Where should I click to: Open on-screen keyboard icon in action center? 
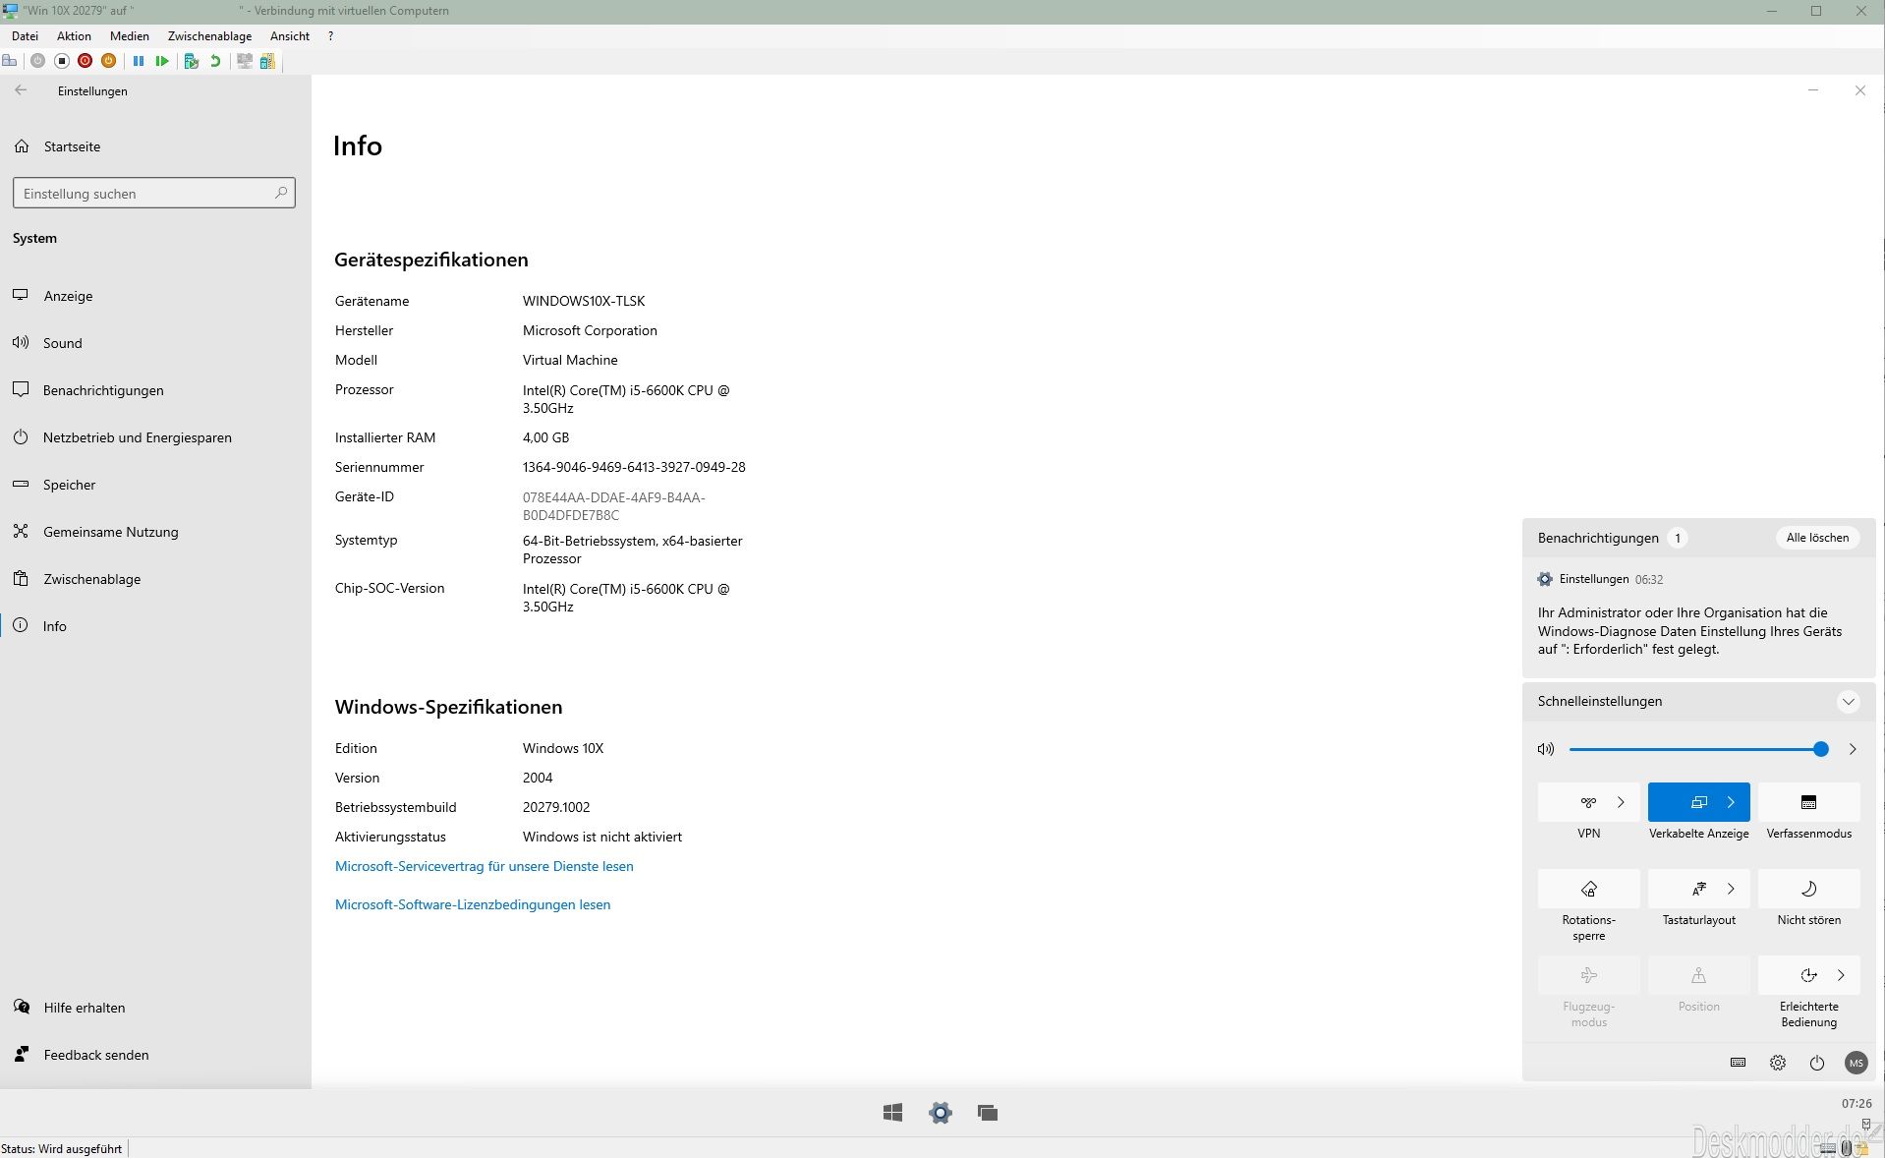tap(1738, 1063)
